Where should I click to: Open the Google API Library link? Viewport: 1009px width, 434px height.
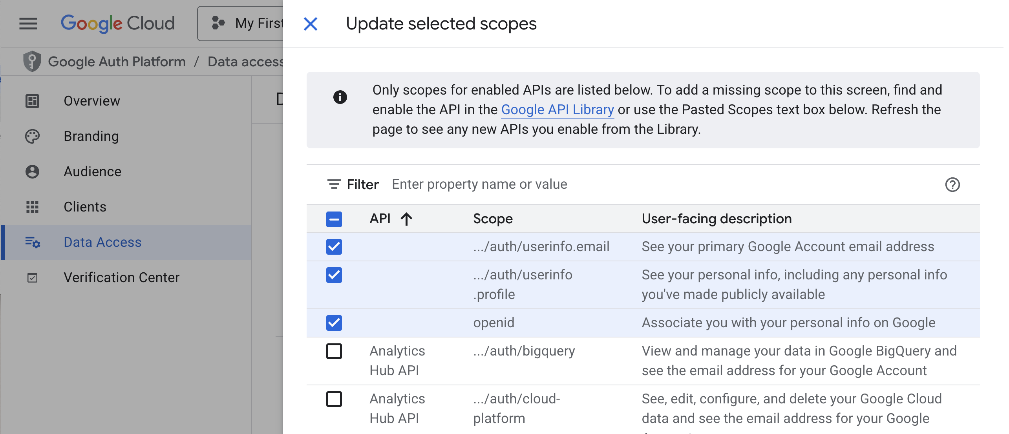pyautogui.click(x=557, y=110)
